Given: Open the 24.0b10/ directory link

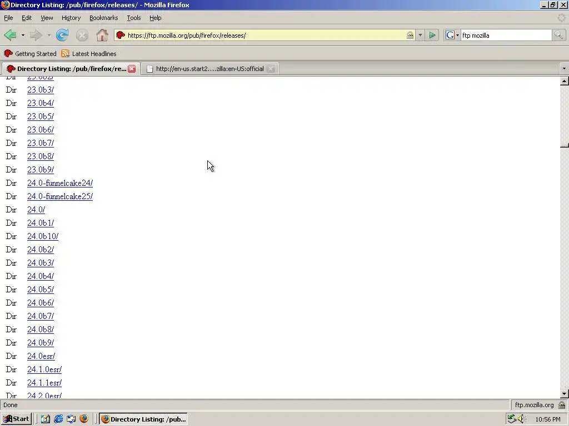Looking at the screenshot, I should point(42,236).
